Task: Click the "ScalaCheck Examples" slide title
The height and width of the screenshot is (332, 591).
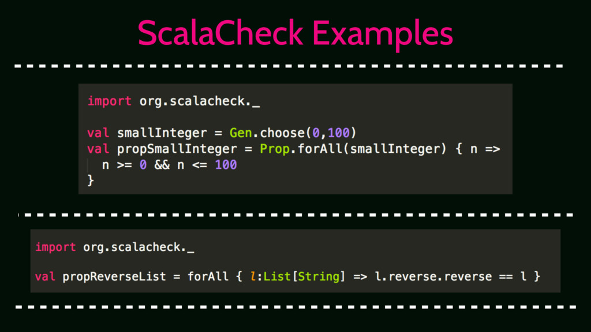Action: (295, 33)
